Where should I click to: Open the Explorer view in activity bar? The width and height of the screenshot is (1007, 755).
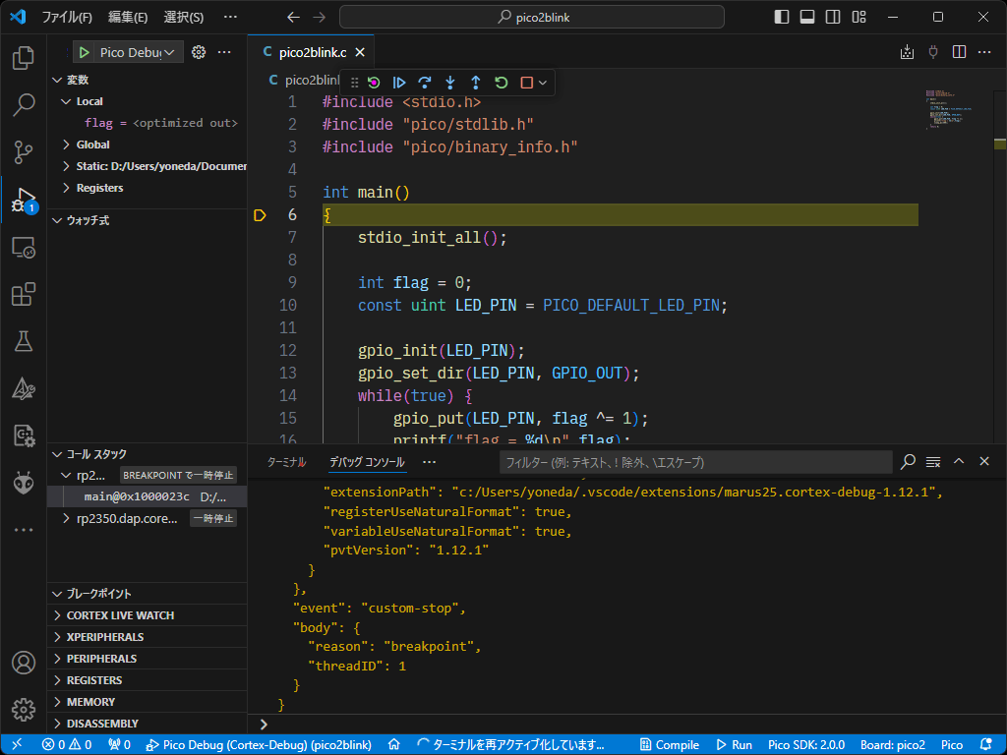[24, 58]
